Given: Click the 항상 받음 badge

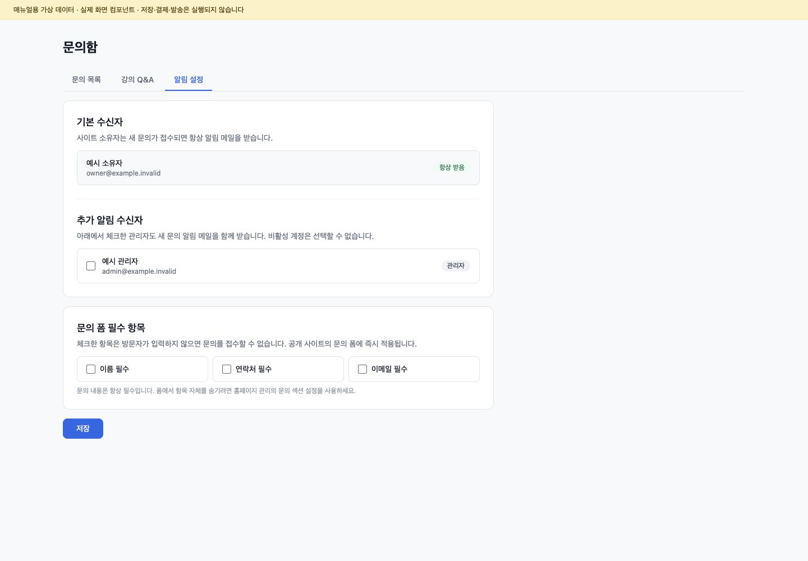Looking at the screenshot, I should tap(452, 168).
